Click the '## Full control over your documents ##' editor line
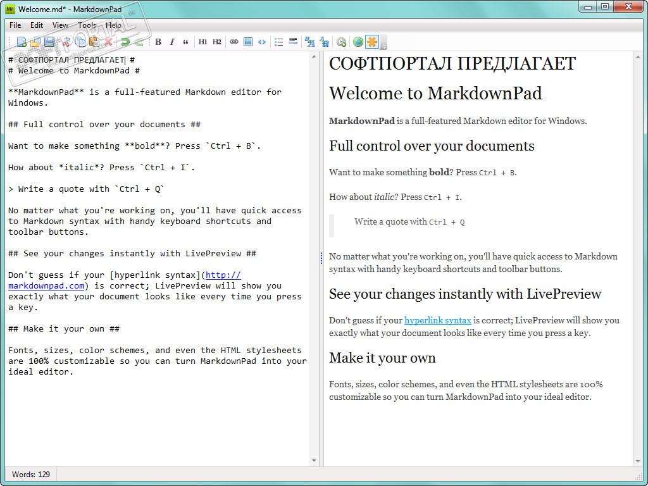648x486 pixels. pos(104,125)
